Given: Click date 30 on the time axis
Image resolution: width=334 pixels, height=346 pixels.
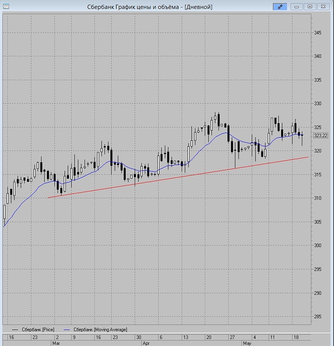Looking at the screenshot, I should tap(139, 337).
